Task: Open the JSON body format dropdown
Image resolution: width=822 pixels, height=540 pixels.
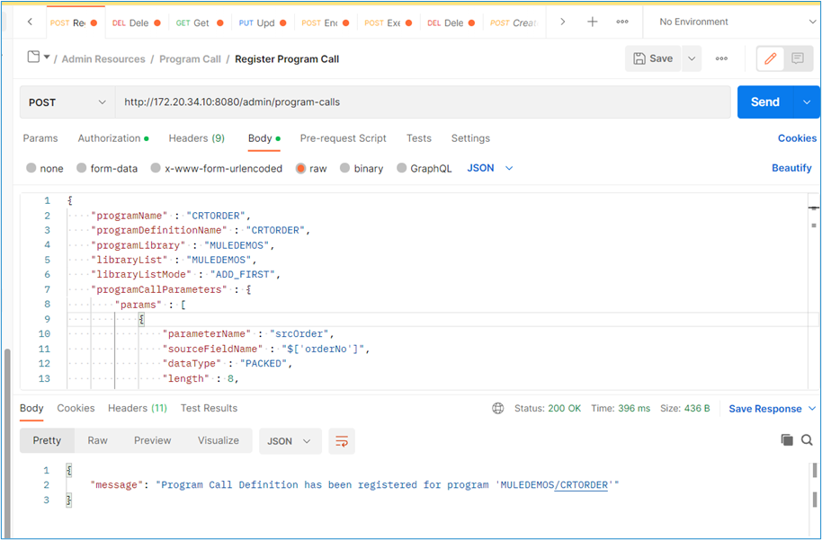Action: click(x=489, y=168)
